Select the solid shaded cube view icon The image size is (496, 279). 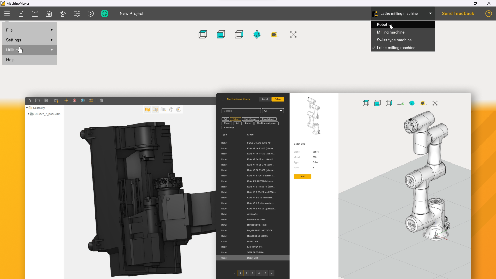pyautogui.click(x=221, y=34)
